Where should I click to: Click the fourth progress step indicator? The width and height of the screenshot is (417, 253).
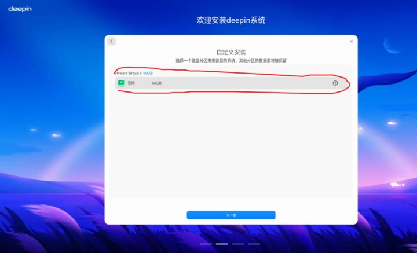[x=254, y=244]
